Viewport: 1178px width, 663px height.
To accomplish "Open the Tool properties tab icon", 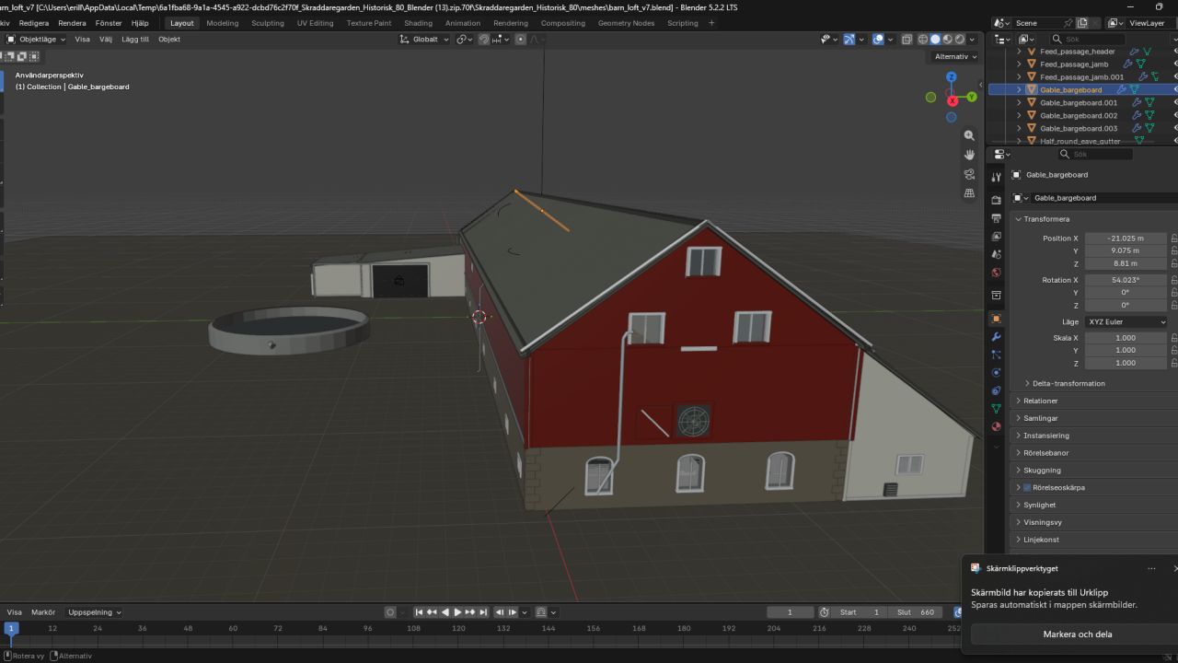I will (x=996, y=177).
